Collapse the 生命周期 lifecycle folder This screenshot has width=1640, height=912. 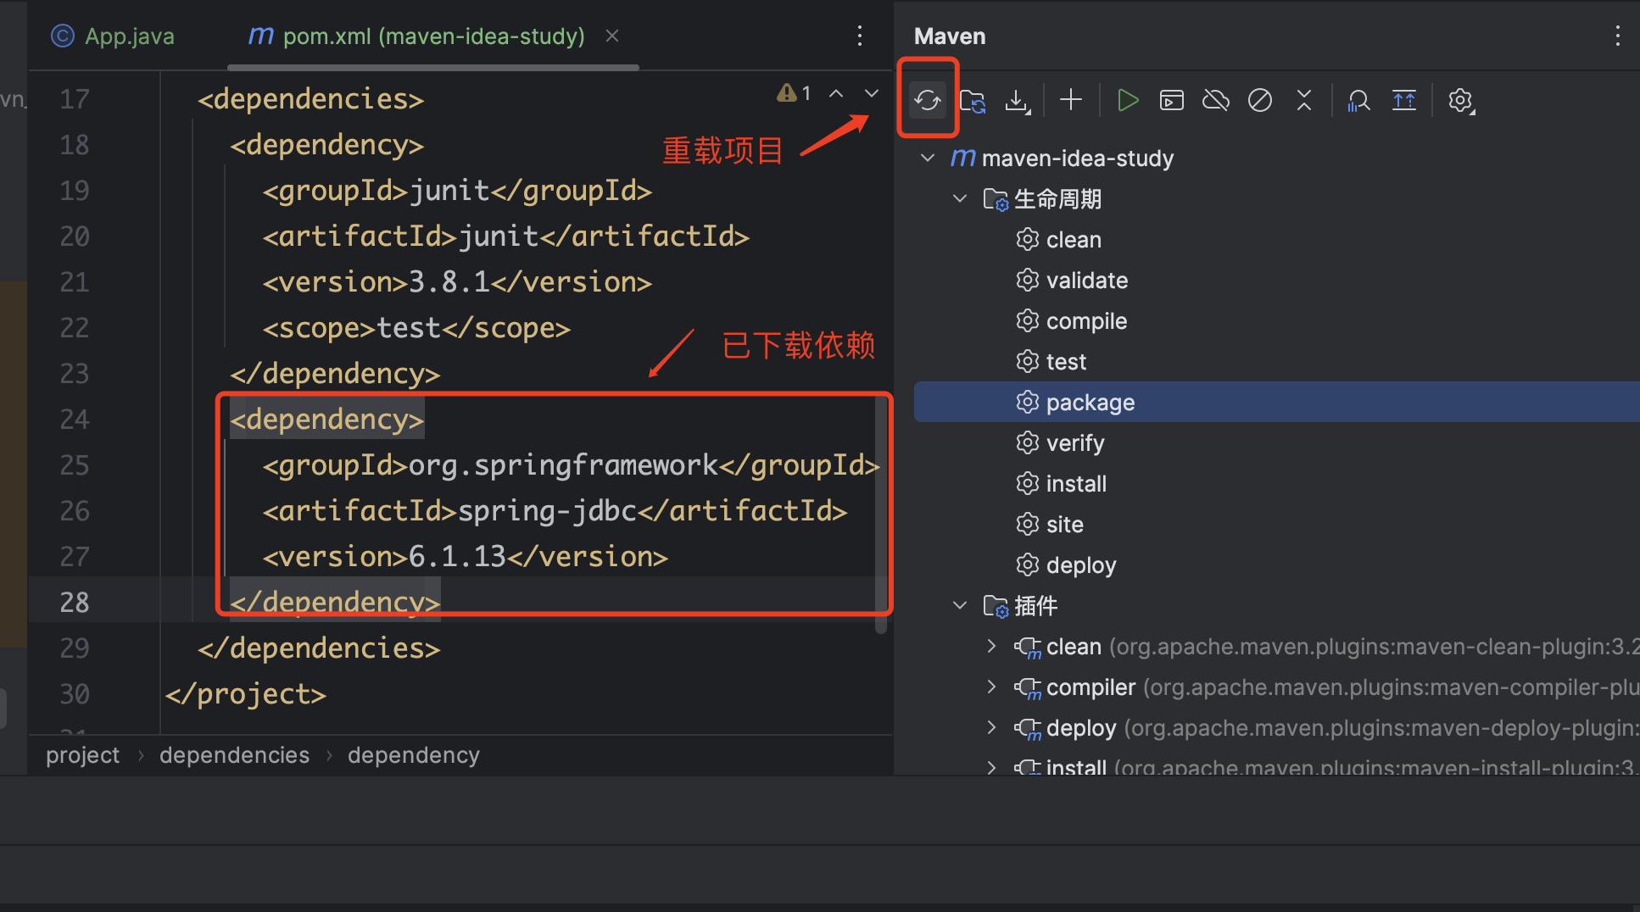pyautogui.click(x=960, y=198)
